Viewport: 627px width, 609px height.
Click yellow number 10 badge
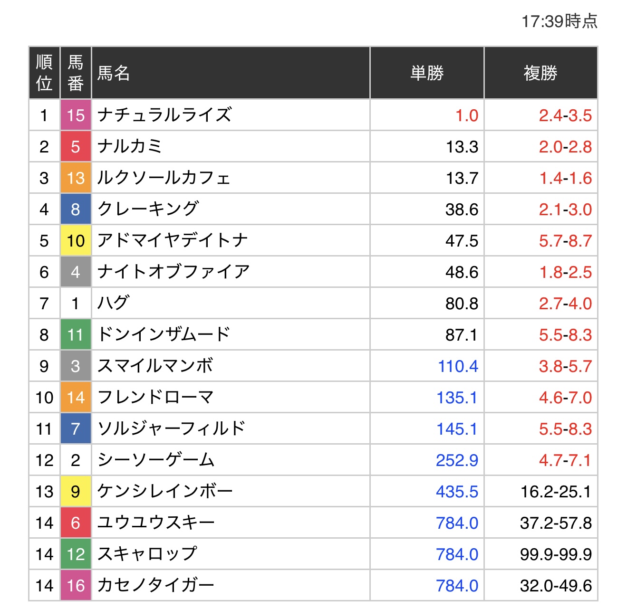point(76,240)
